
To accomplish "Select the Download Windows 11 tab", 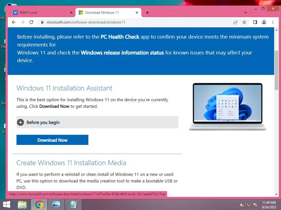I will [x=108, y=13].
